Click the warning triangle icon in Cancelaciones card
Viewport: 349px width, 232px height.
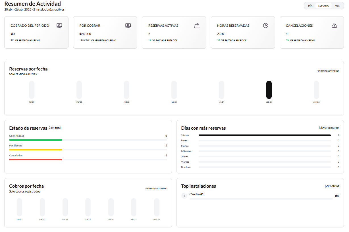click(334, 25)
